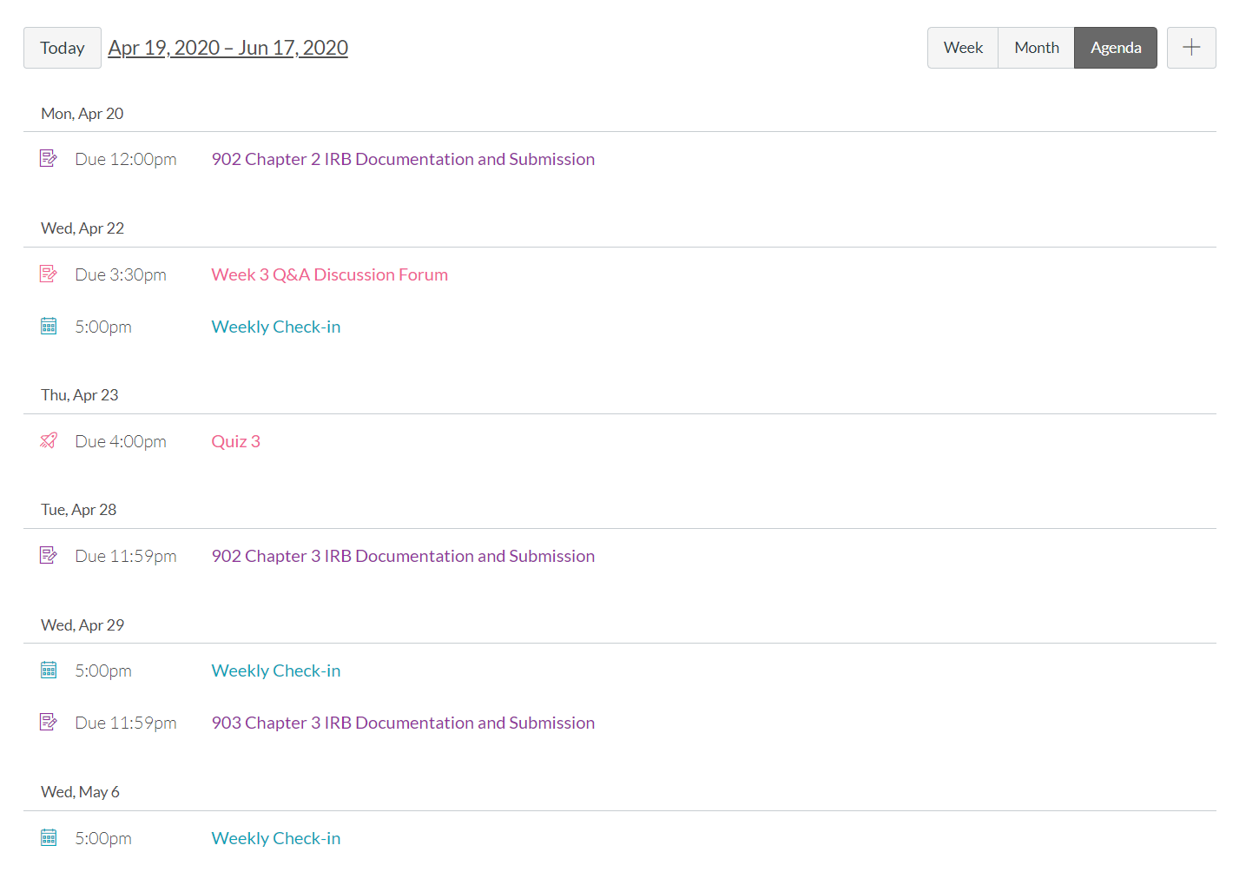Select the Agenda view tab

click(1116, 48)
